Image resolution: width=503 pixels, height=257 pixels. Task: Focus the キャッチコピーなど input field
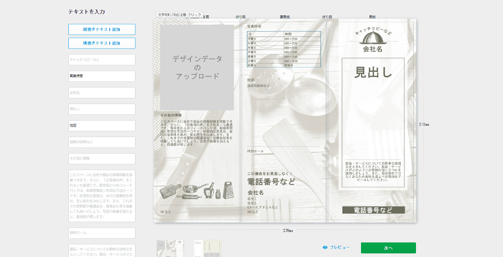(102, 59)
